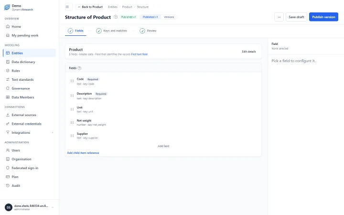Click the Federated sign-in shield icon
The width and height of the screenshot is (344, 215).
pyautogui.click(x=8, y=168)
